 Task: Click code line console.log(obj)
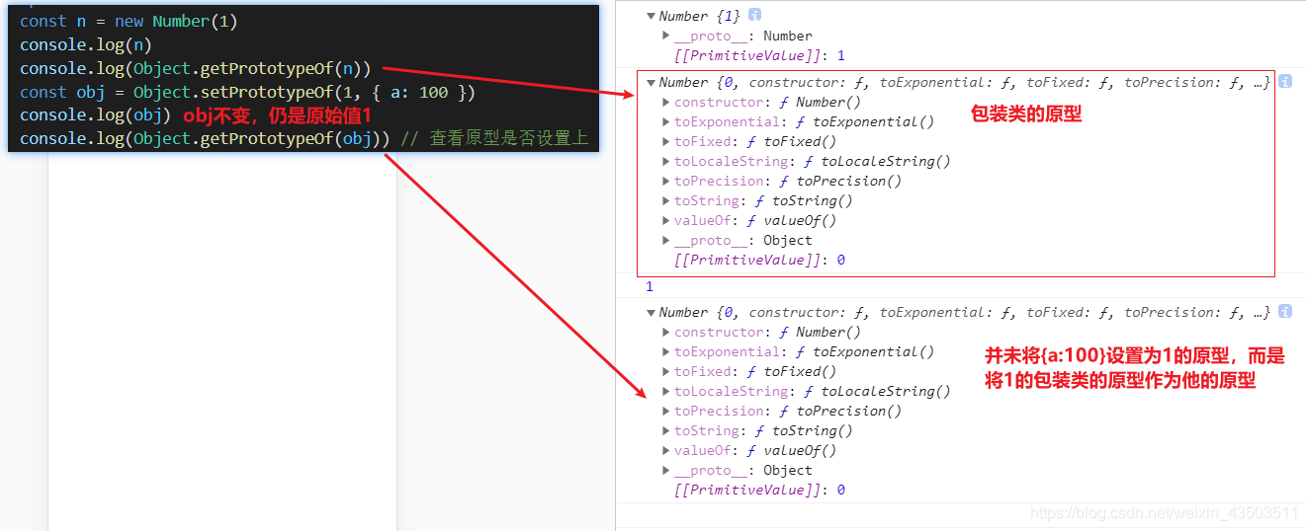pos(95,115)
